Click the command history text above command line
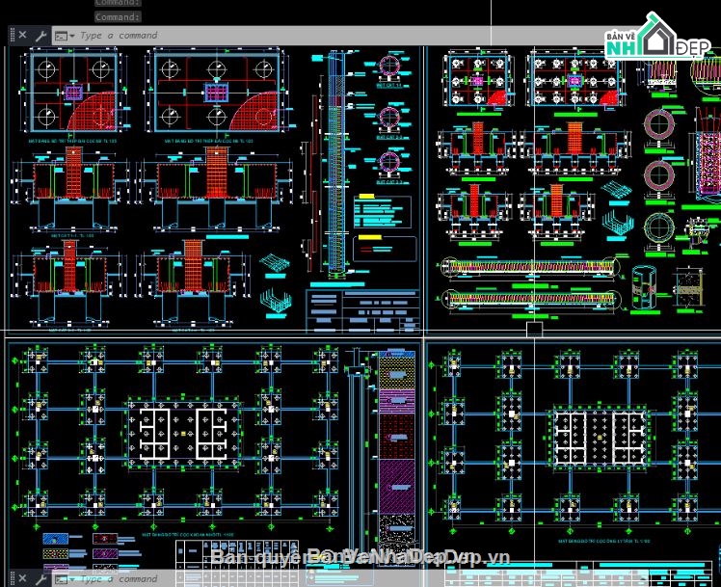Screen dimensions: 721x587 click(118, 16)
